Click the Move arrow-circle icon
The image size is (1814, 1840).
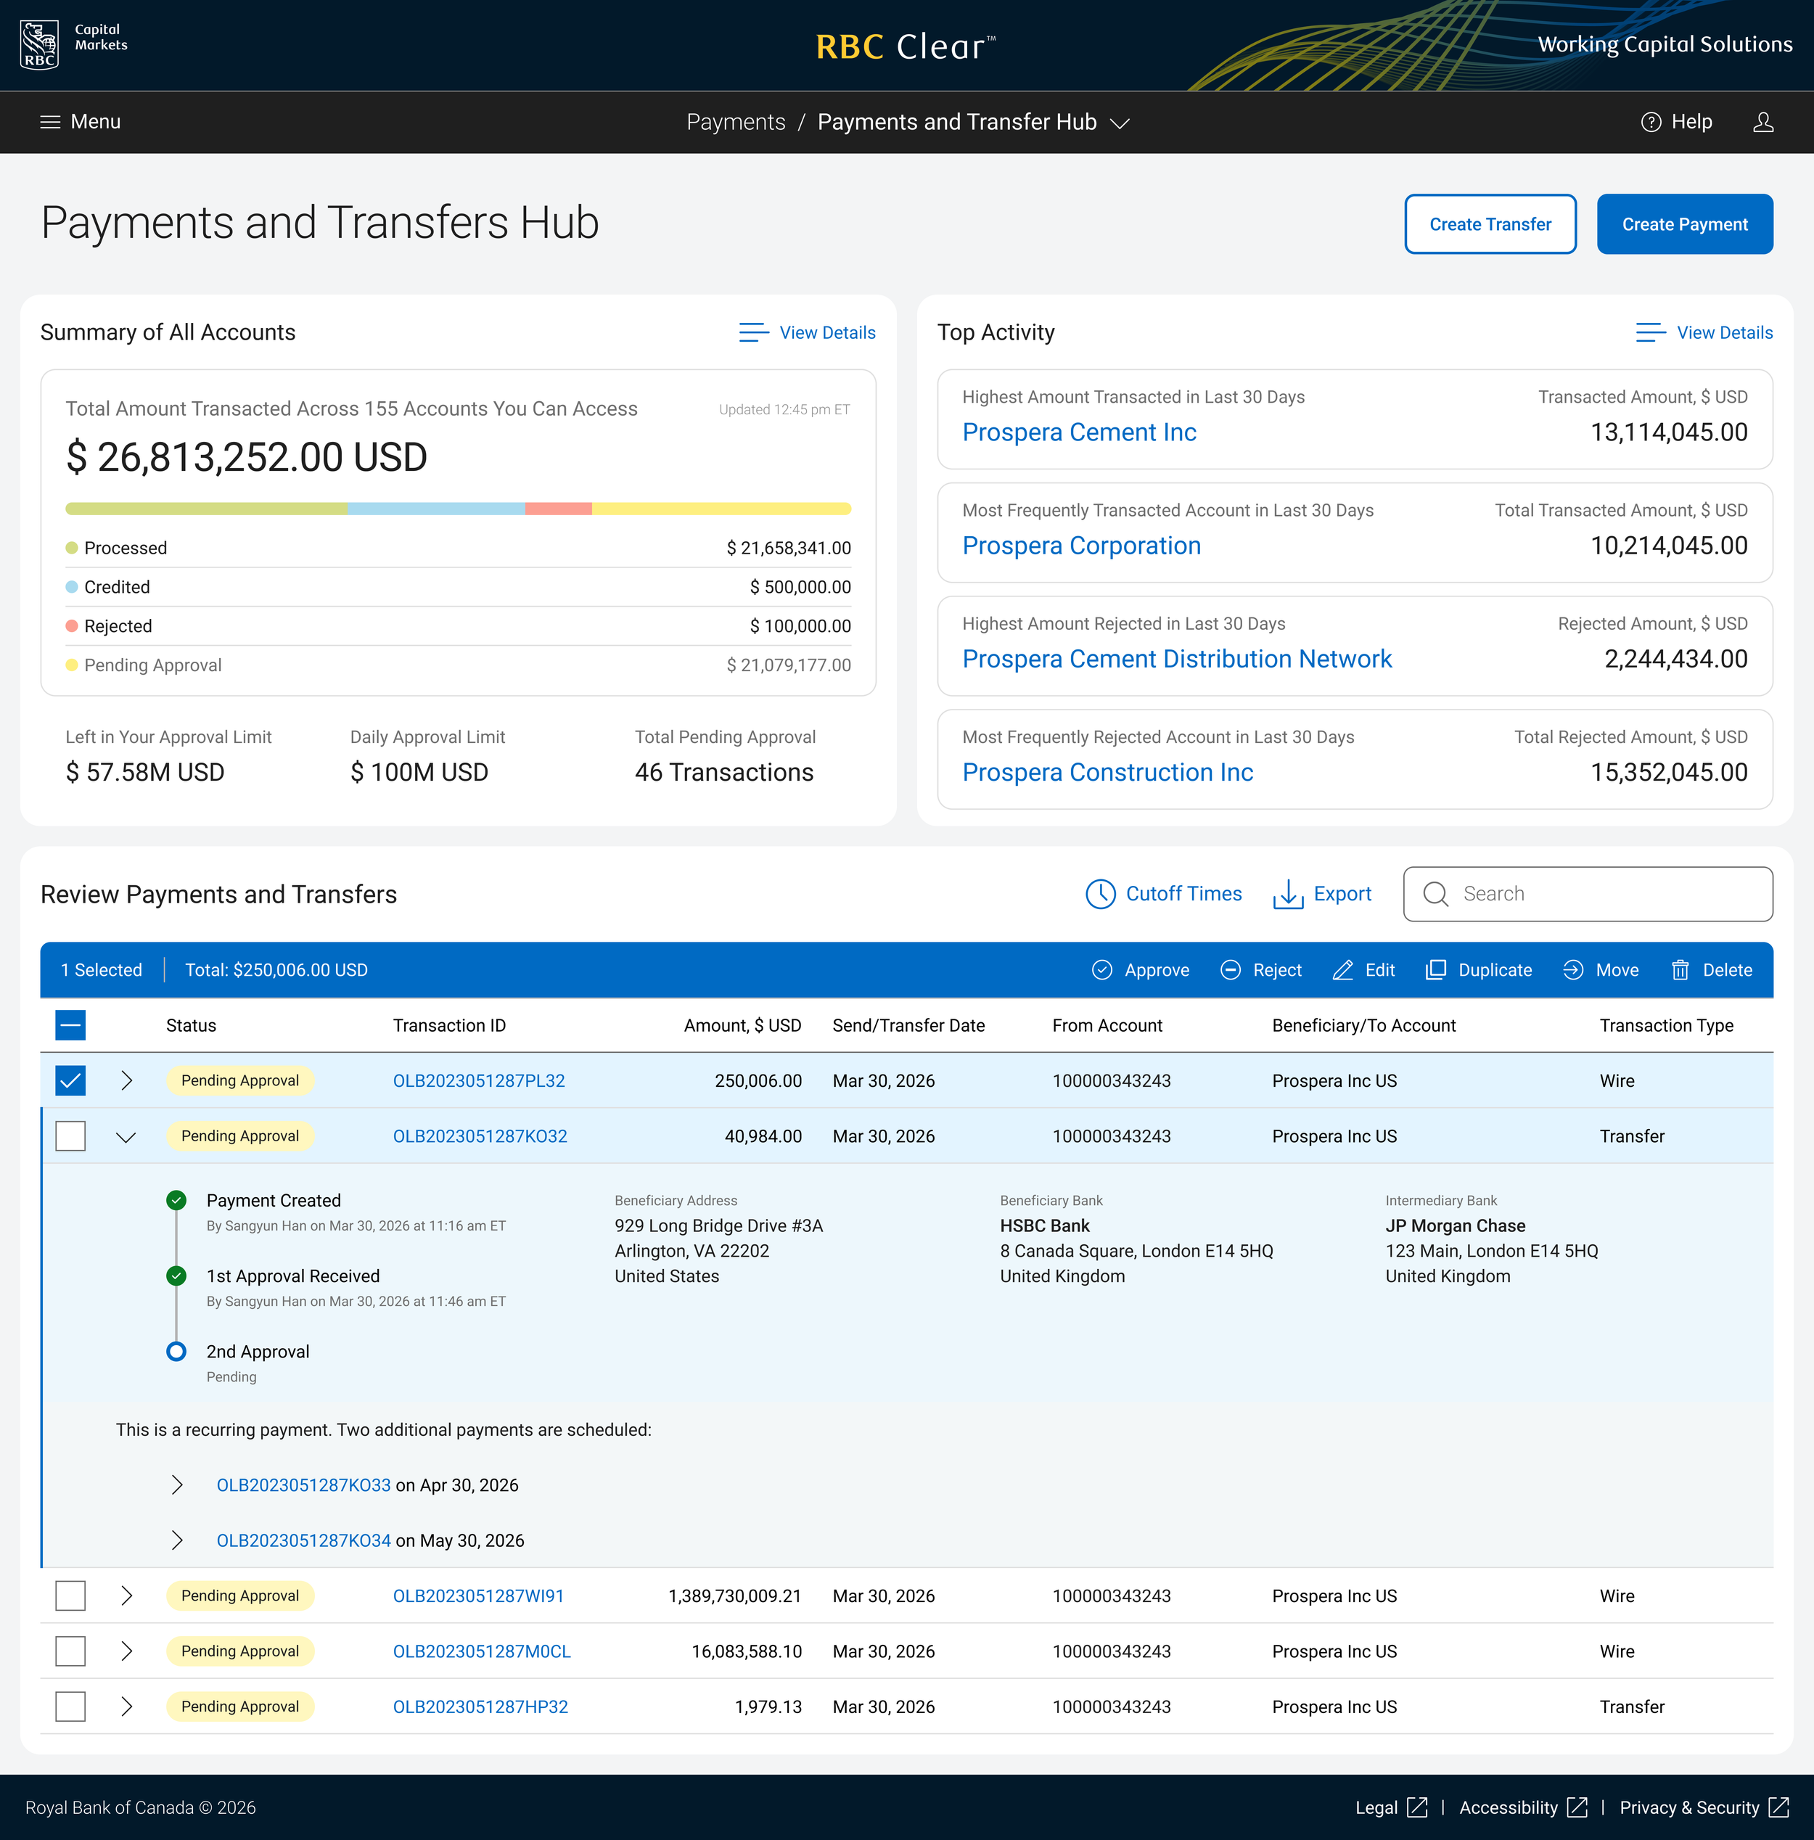(1573, 969)
